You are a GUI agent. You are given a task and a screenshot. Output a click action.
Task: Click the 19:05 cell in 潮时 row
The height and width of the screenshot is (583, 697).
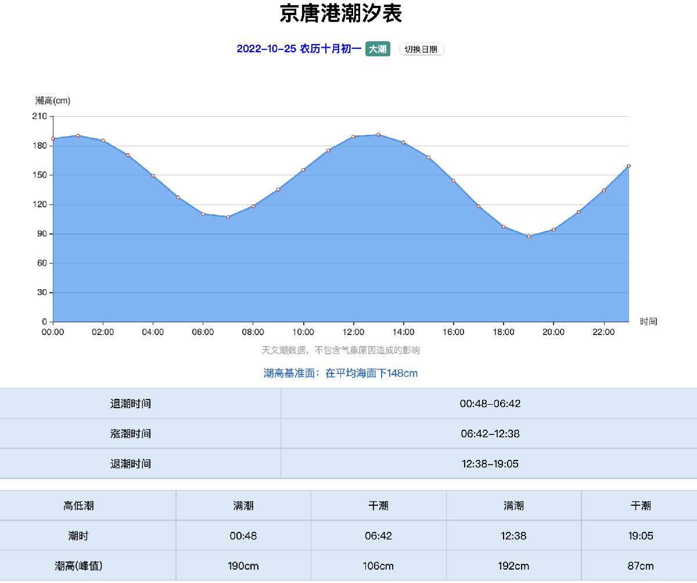coord(641,536)
